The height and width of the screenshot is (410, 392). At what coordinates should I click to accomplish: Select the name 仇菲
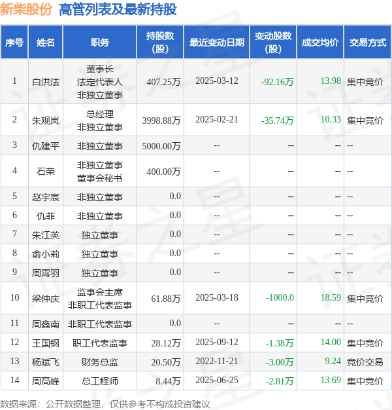[x=46, y=216]
